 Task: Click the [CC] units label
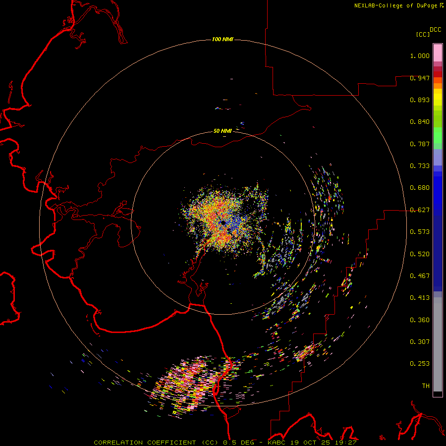click(423, 34)
